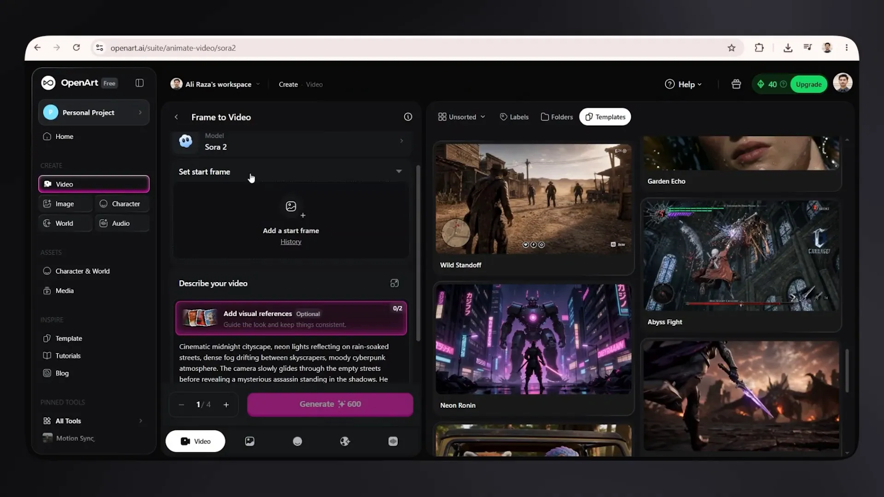Click Add visual references banner

pos(291,318)
